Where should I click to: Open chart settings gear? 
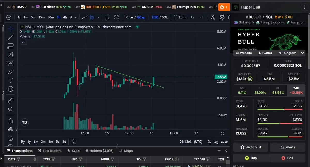pos(222,17)
